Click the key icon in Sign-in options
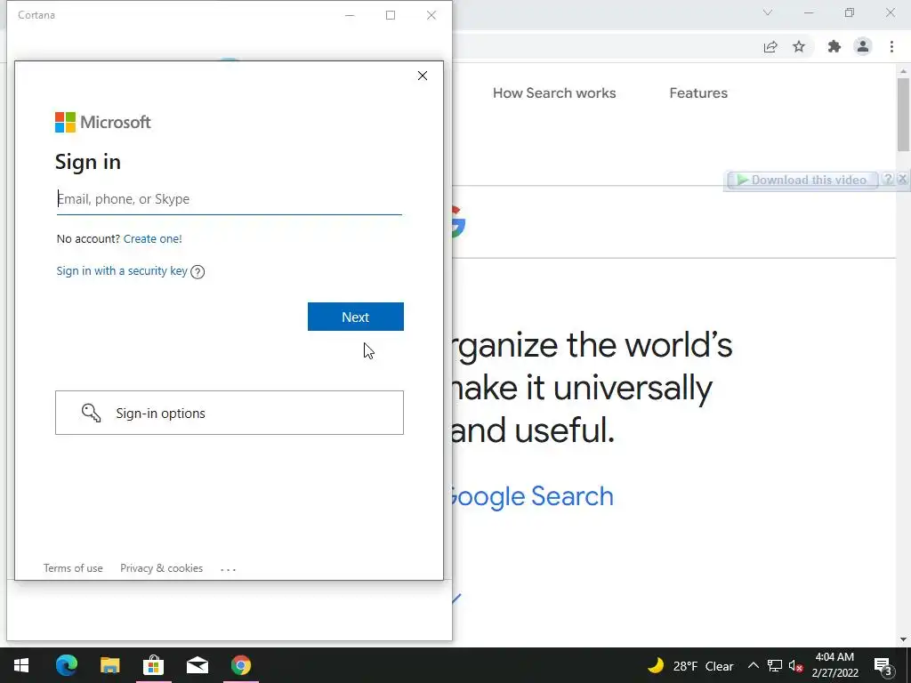The width and height of the screenshot is (911, 683). pos(92,413)
